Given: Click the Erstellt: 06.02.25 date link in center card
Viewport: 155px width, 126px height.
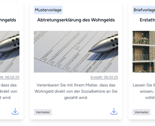Looking at the screenshot, I should [x=104, y=77].
